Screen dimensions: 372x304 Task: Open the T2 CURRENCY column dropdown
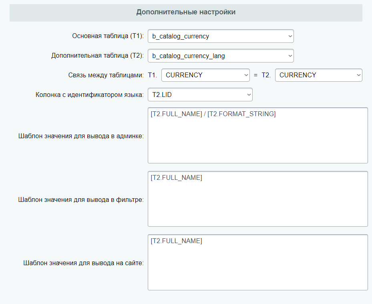[318, 75]
